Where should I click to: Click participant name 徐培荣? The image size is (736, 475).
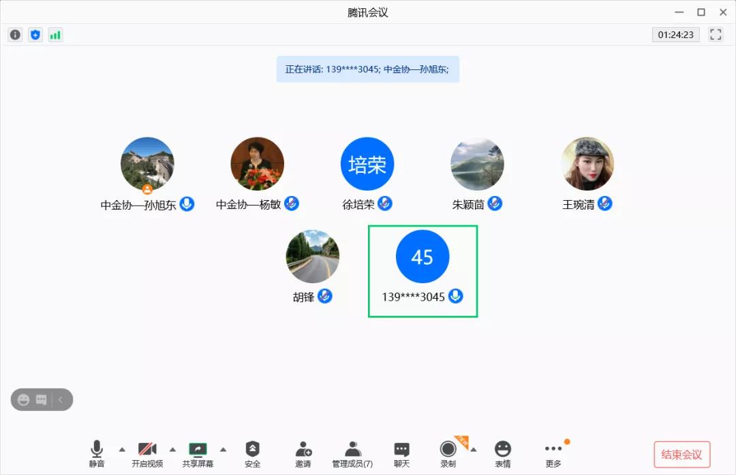[358, 204]
